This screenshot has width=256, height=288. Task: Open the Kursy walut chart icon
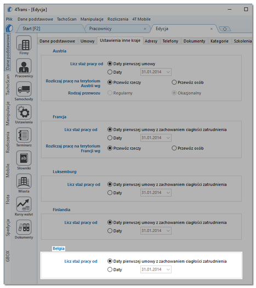[x=24, y=205]
